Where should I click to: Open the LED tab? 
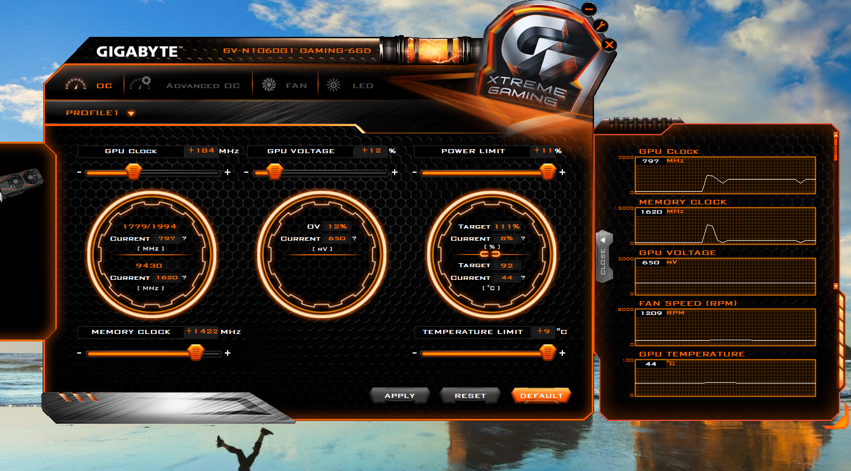coord(363,86)
